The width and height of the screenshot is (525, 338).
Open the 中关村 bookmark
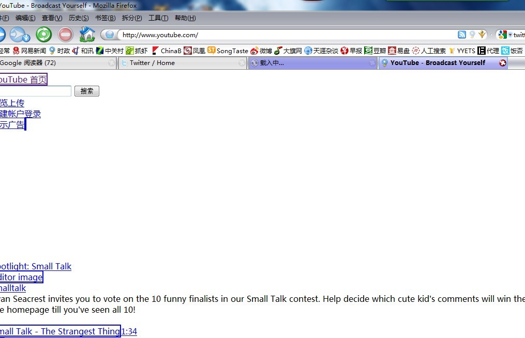(110, 51)
